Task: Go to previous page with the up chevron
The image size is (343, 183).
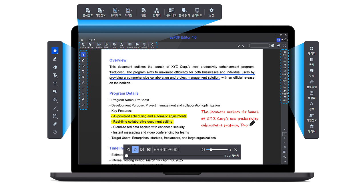Action: click(x=285, y=130)
